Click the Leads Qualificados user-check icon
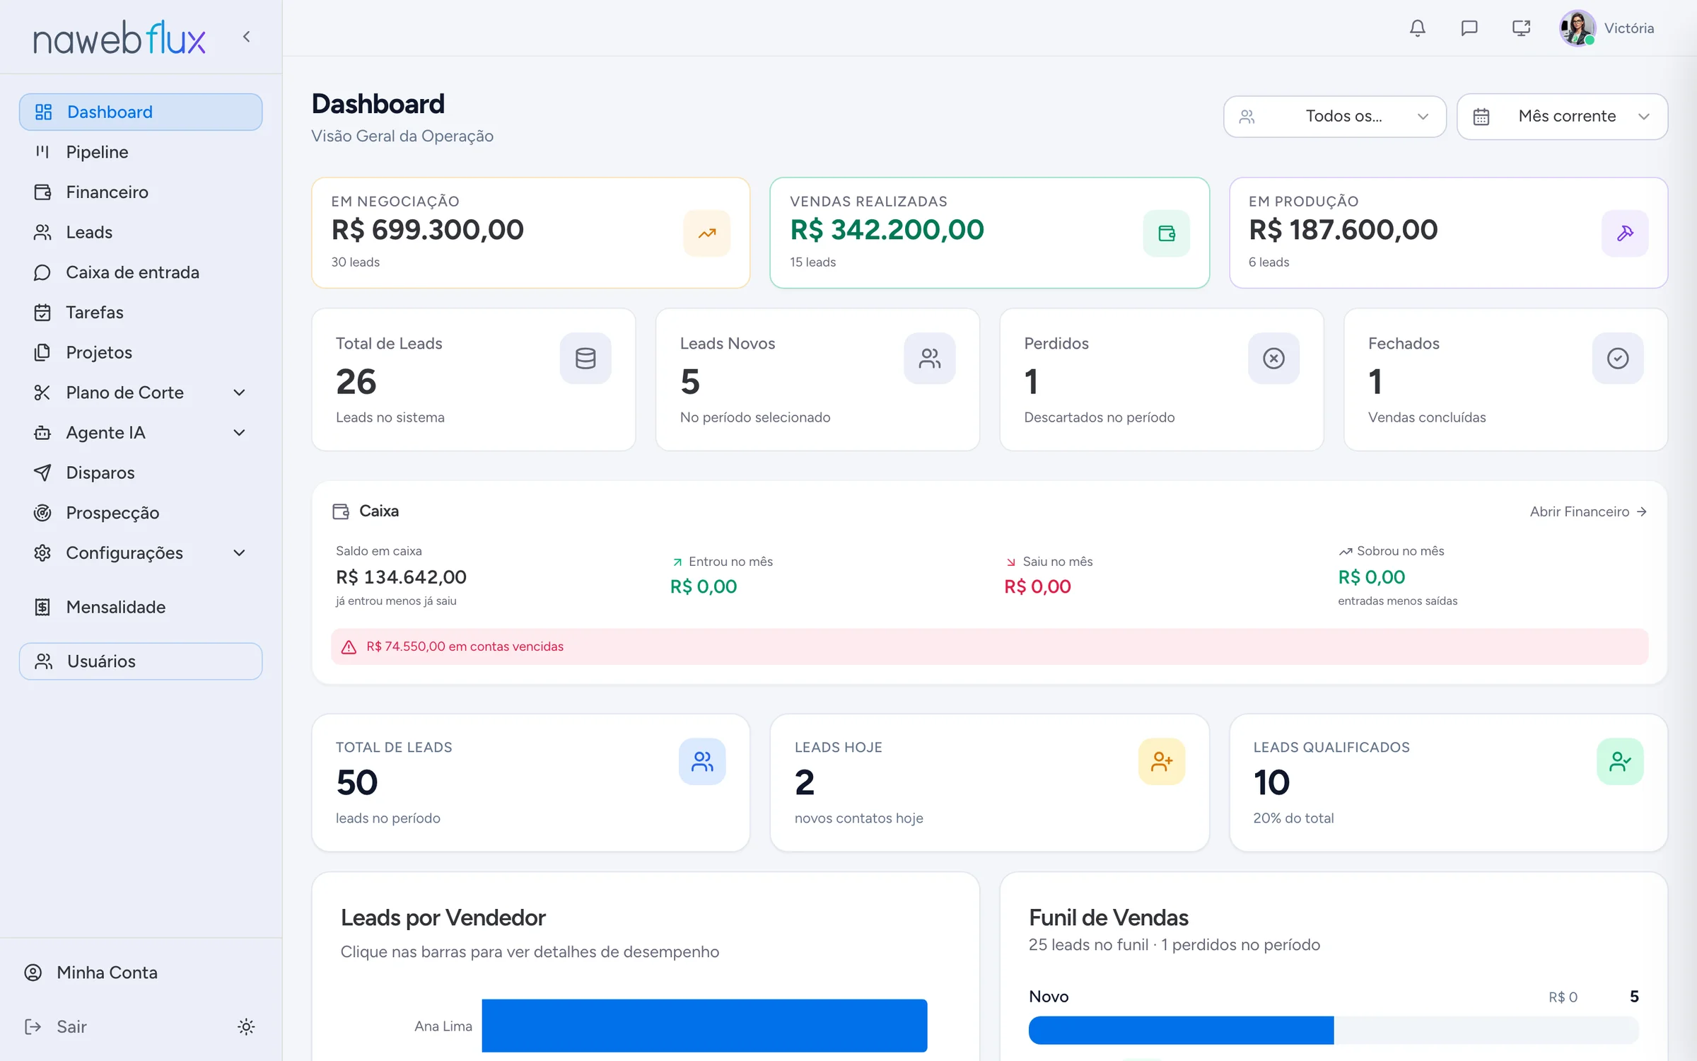This screenshot has height=1061, width=1697. coord(1620,761)
